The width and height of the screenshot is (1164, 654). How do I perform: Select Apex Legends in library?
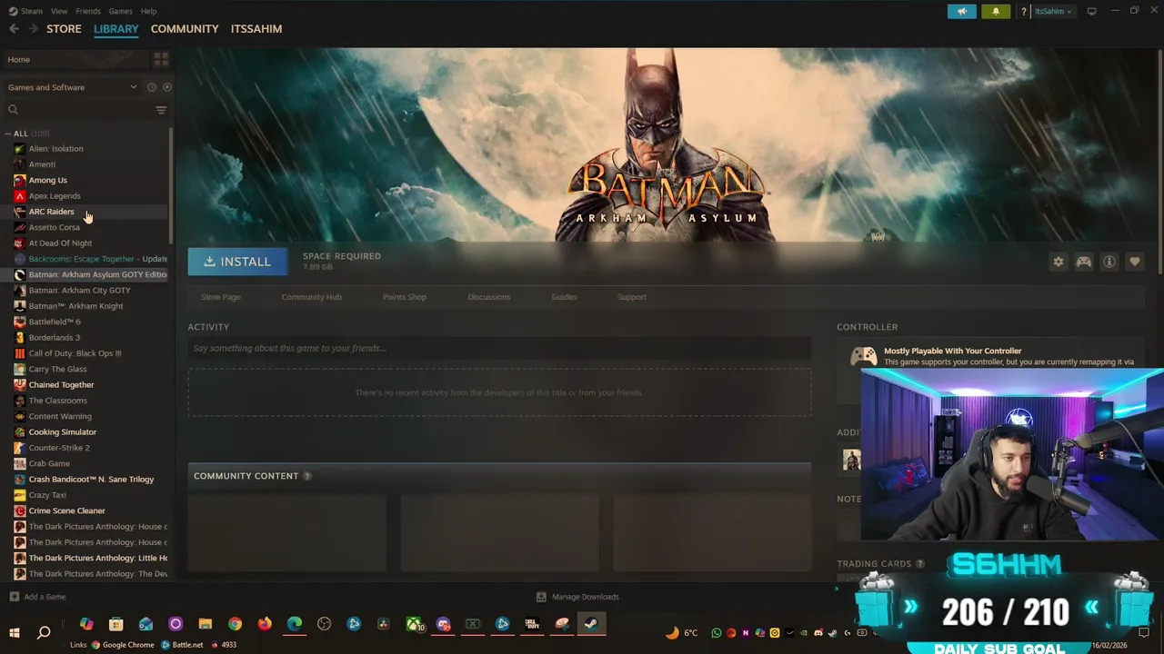point(55,196)
